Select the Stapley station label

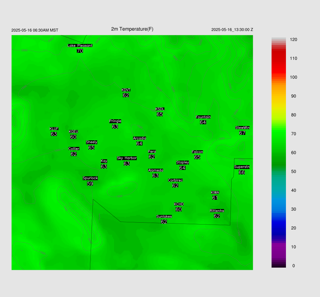(182, 163)
